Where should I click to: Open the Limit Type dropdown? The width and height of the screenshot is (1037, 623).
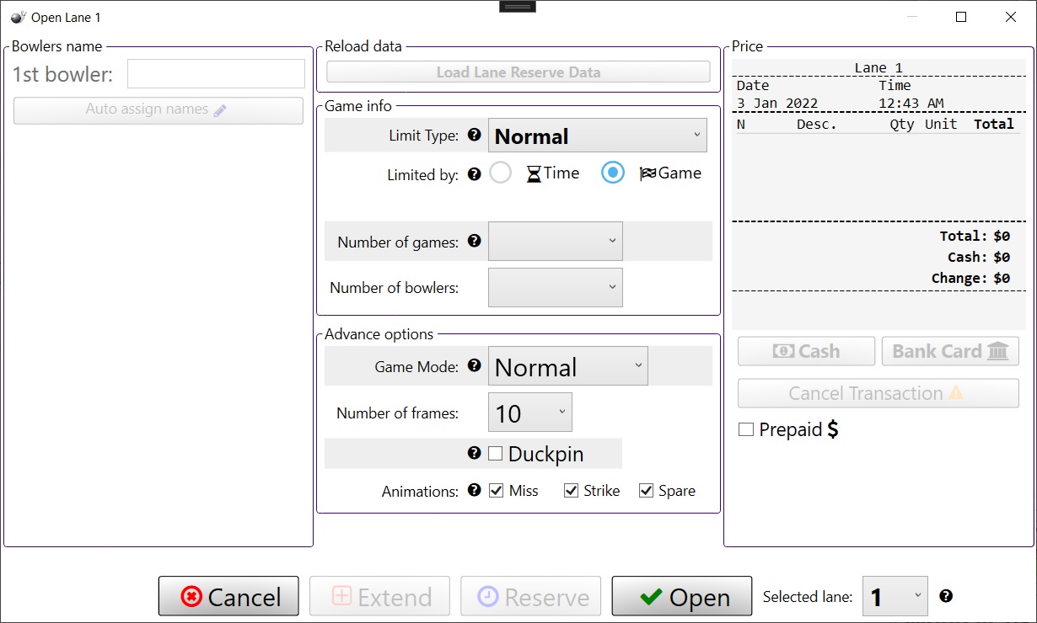597,136
